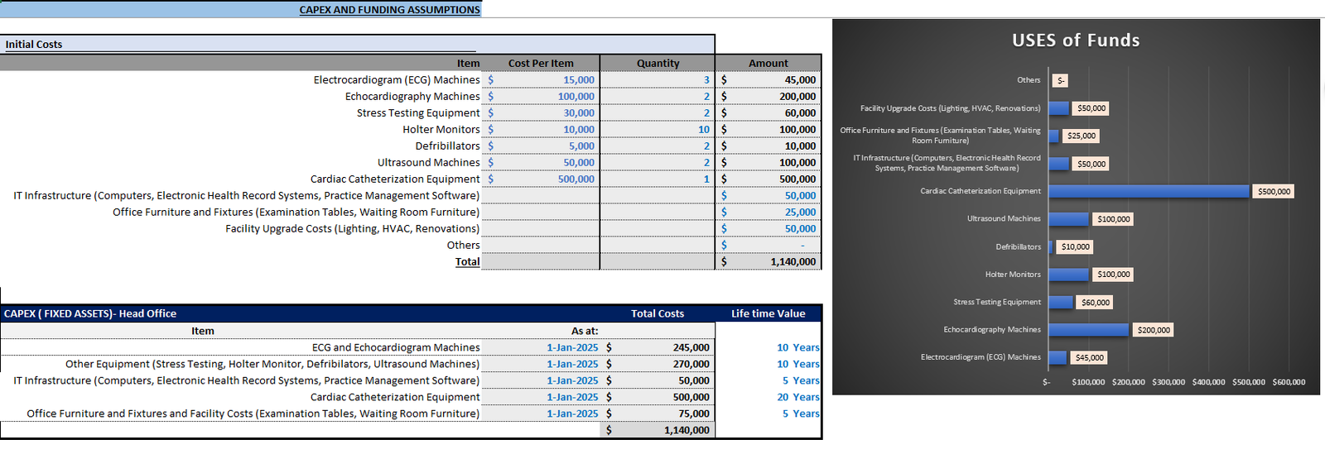
Task: Edit the 20 Years lifetime value cell
Action: pos(768,397)
